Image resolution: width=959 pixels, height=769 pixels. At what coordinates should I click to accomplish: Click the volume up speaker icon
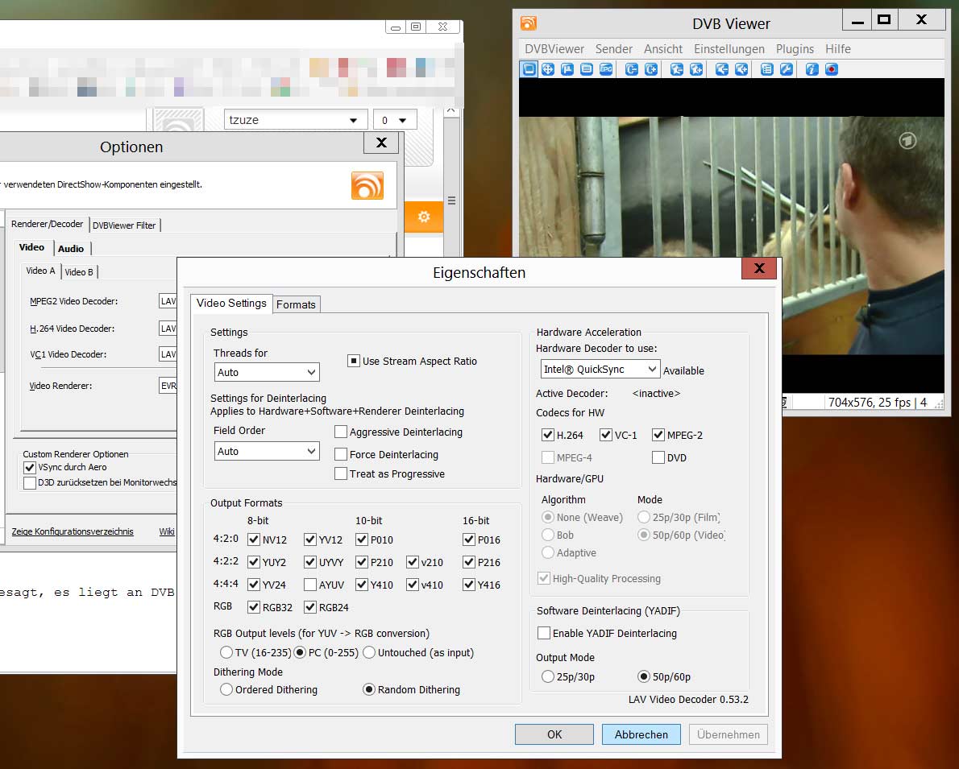point(742,69)
